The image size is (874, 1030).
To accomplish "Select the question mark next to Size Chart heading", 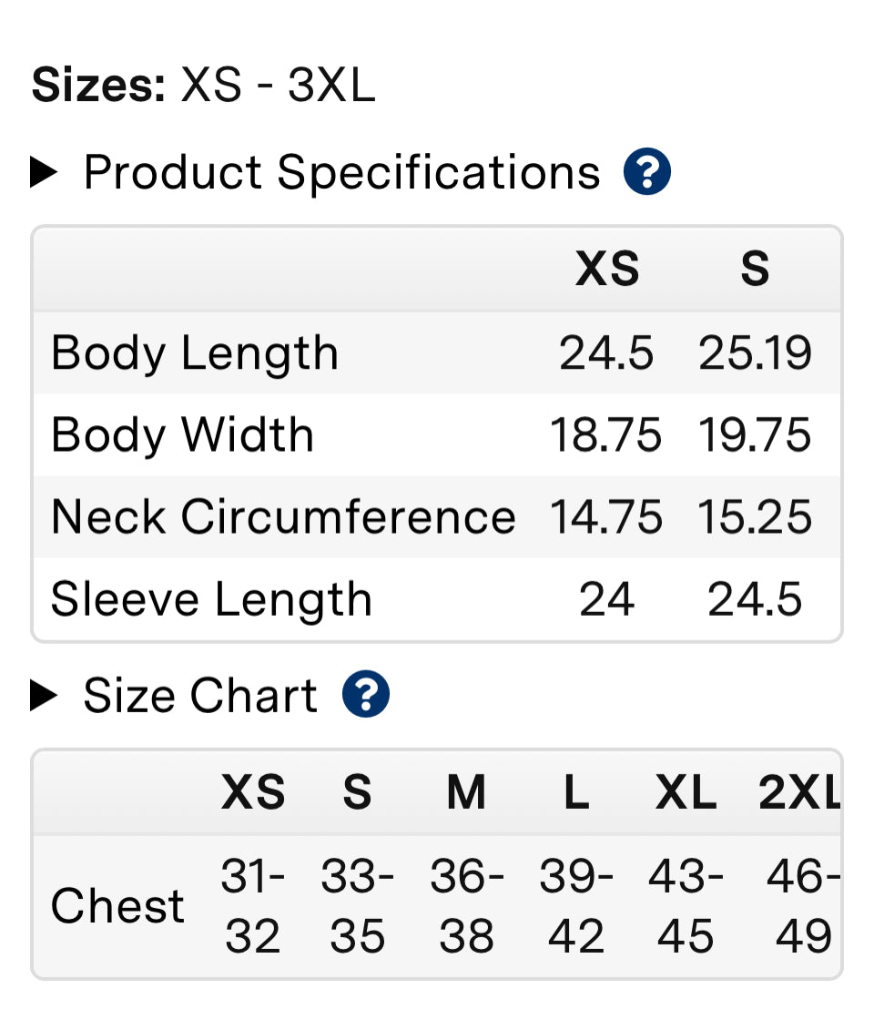I will (x=364, y=694).
